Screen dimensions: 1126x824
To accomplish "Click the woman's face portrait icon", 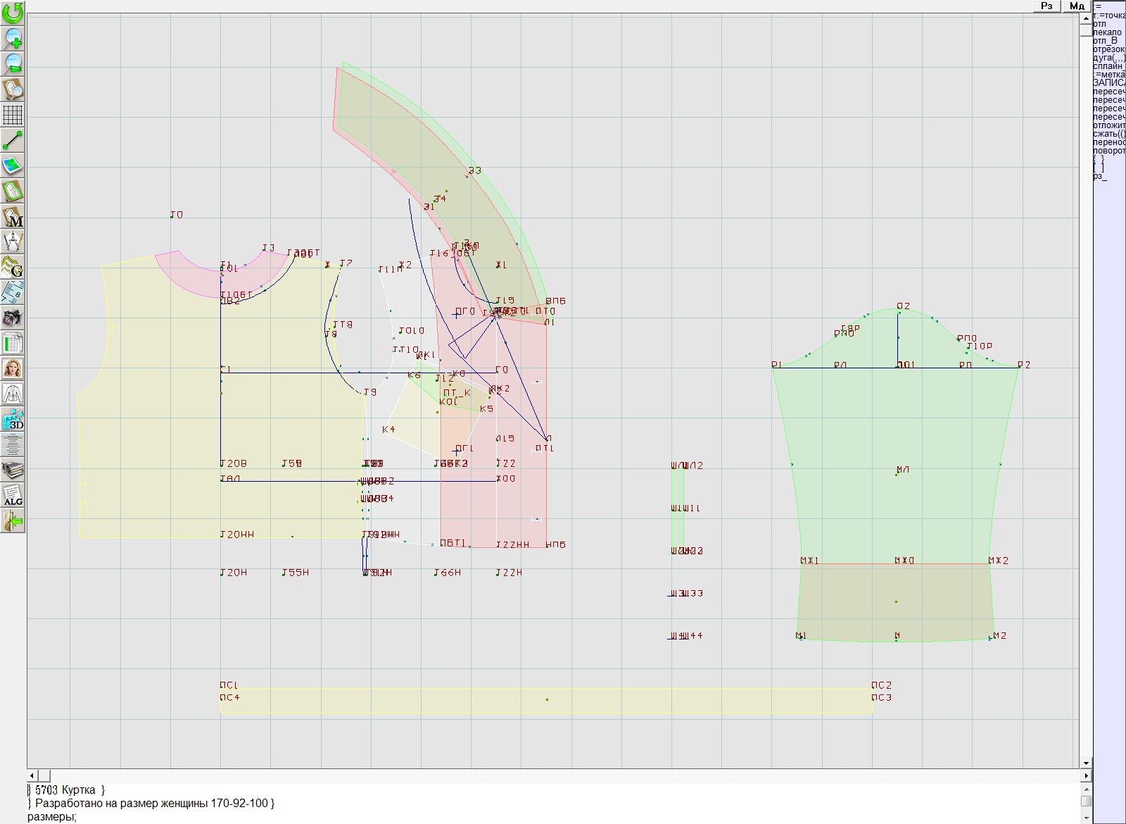I will click(13, 368).
